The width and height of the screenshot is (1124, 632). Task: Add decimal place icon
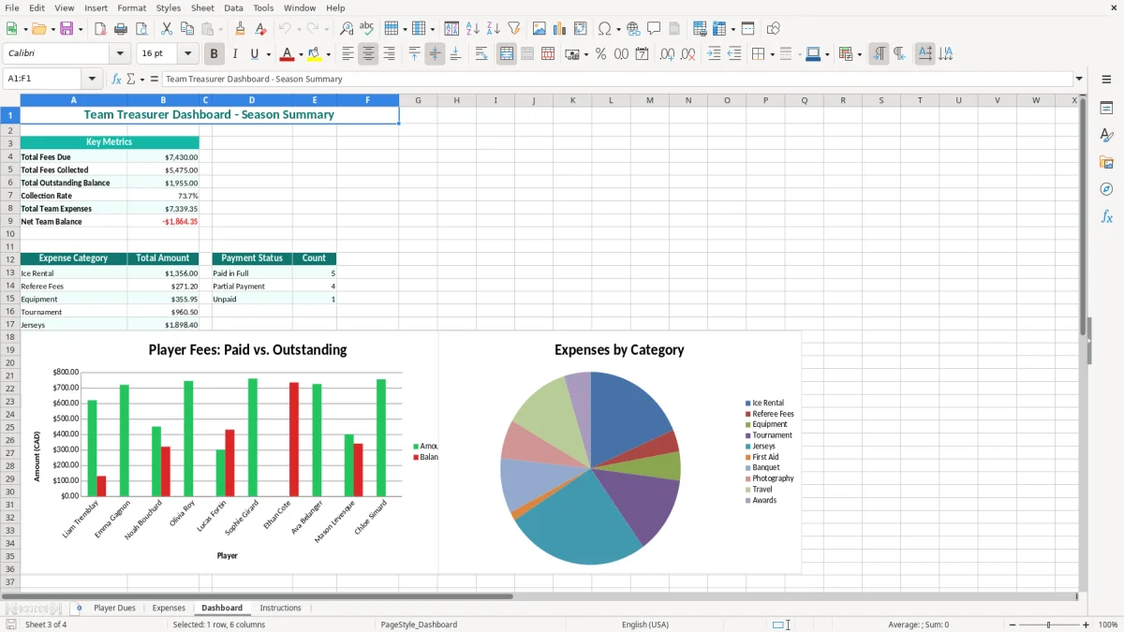[667, 54]
